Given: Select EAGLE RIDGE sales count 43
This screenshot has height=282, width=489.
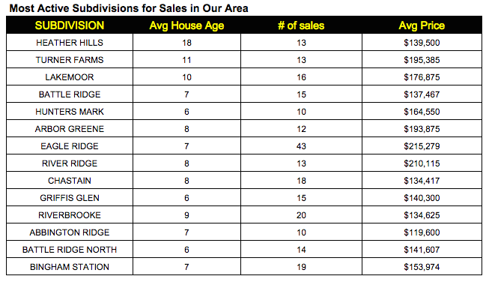Looking at the screenshot, I should pos(301,146).
